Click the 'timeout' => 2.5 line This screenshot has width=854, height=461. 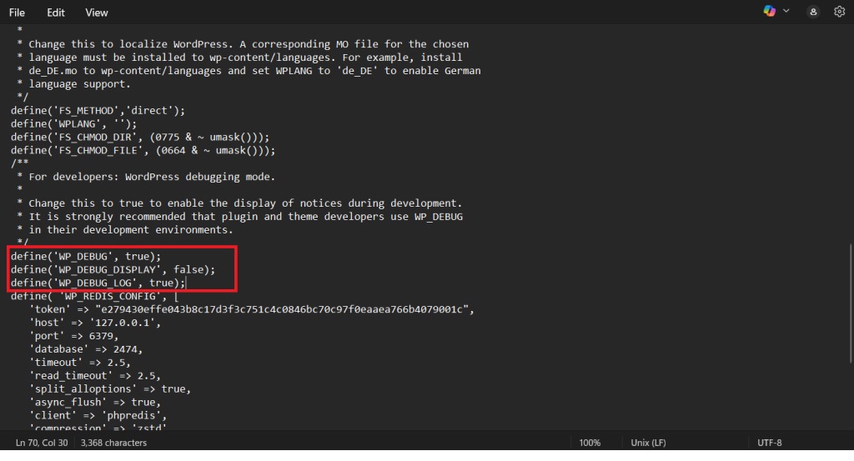[x=80, y=362]
